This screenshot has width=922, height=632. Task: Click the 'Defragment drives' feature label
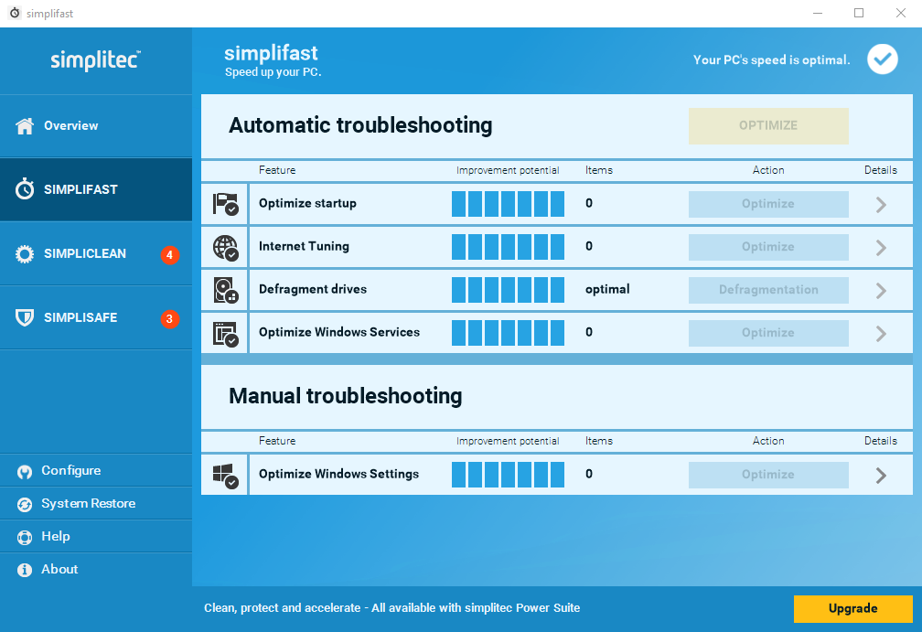pyautogui.click(x=313, y=289)
